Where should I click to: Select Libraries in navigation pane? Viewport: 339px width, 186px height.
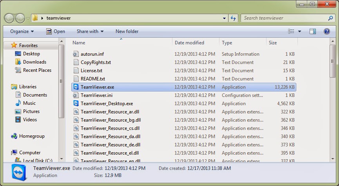click(x=28, y=86)
